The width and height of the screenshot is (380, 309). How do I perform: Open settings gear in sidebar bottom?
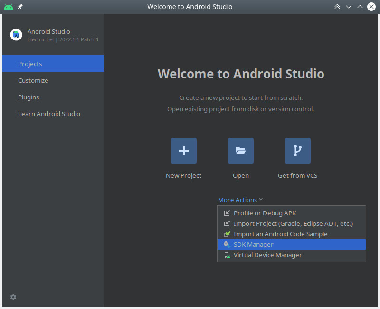coord(13,297)
